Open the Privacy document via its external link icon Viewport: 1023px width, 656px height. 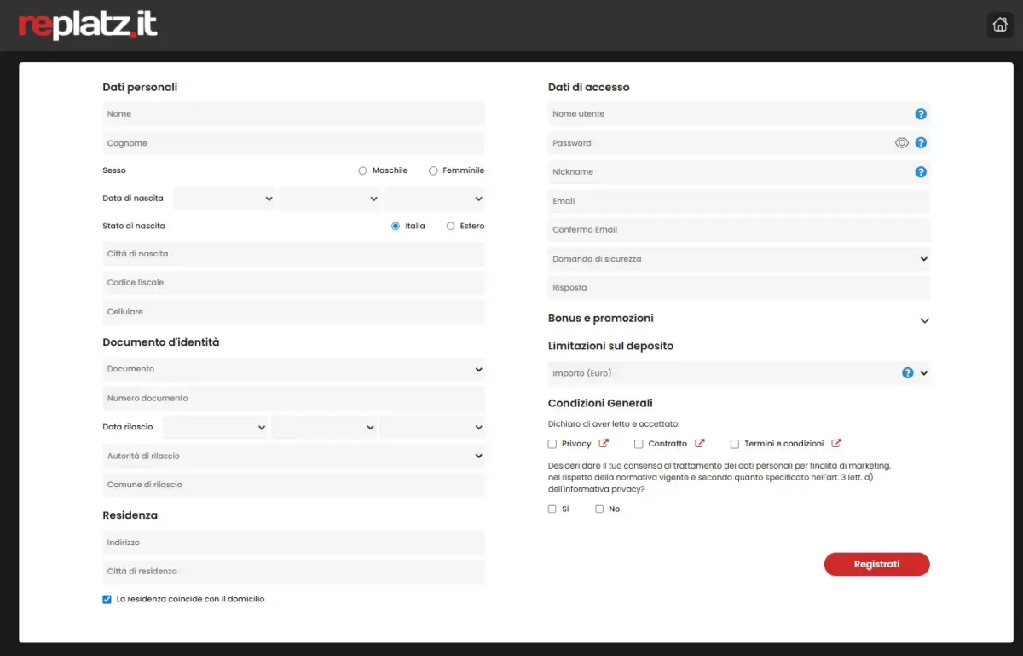[604, 443]
